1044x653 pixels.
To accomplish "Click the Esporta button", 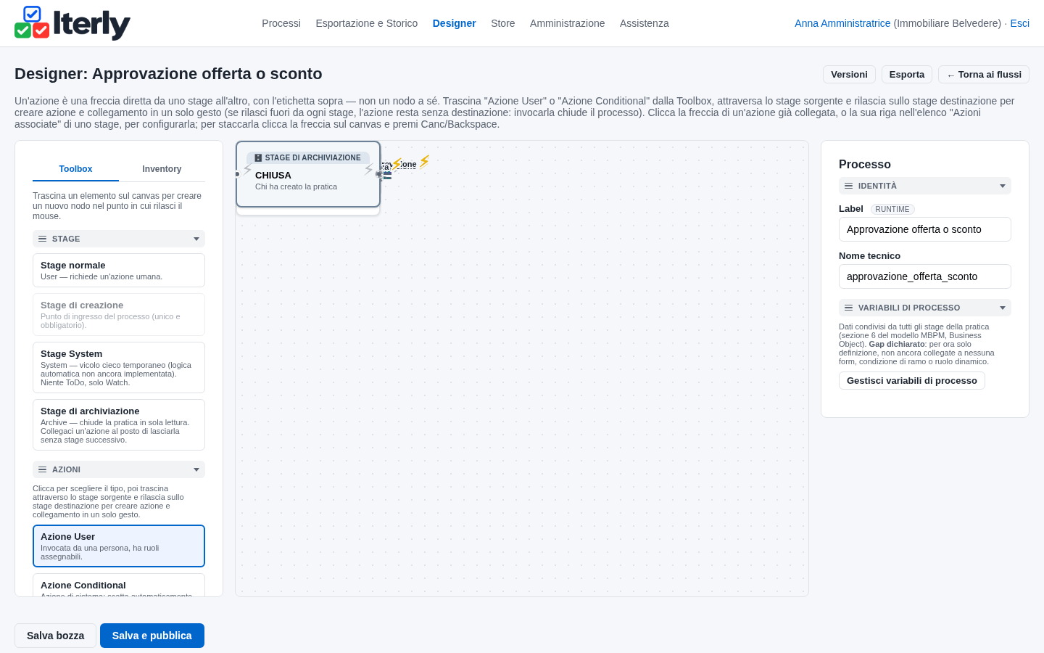I will (x=907, y=75).
